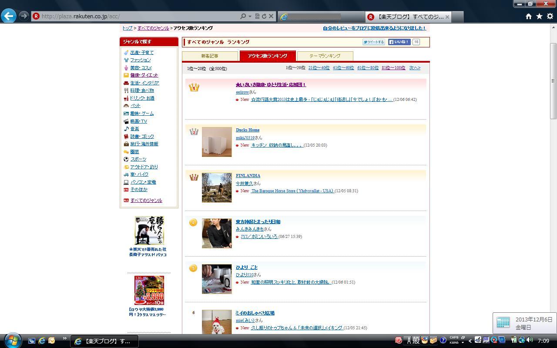Click the FINLANDIA blog thumbnail image
Image resolution: width=557 pixels, height=348 pixels.
click(217, 187)
